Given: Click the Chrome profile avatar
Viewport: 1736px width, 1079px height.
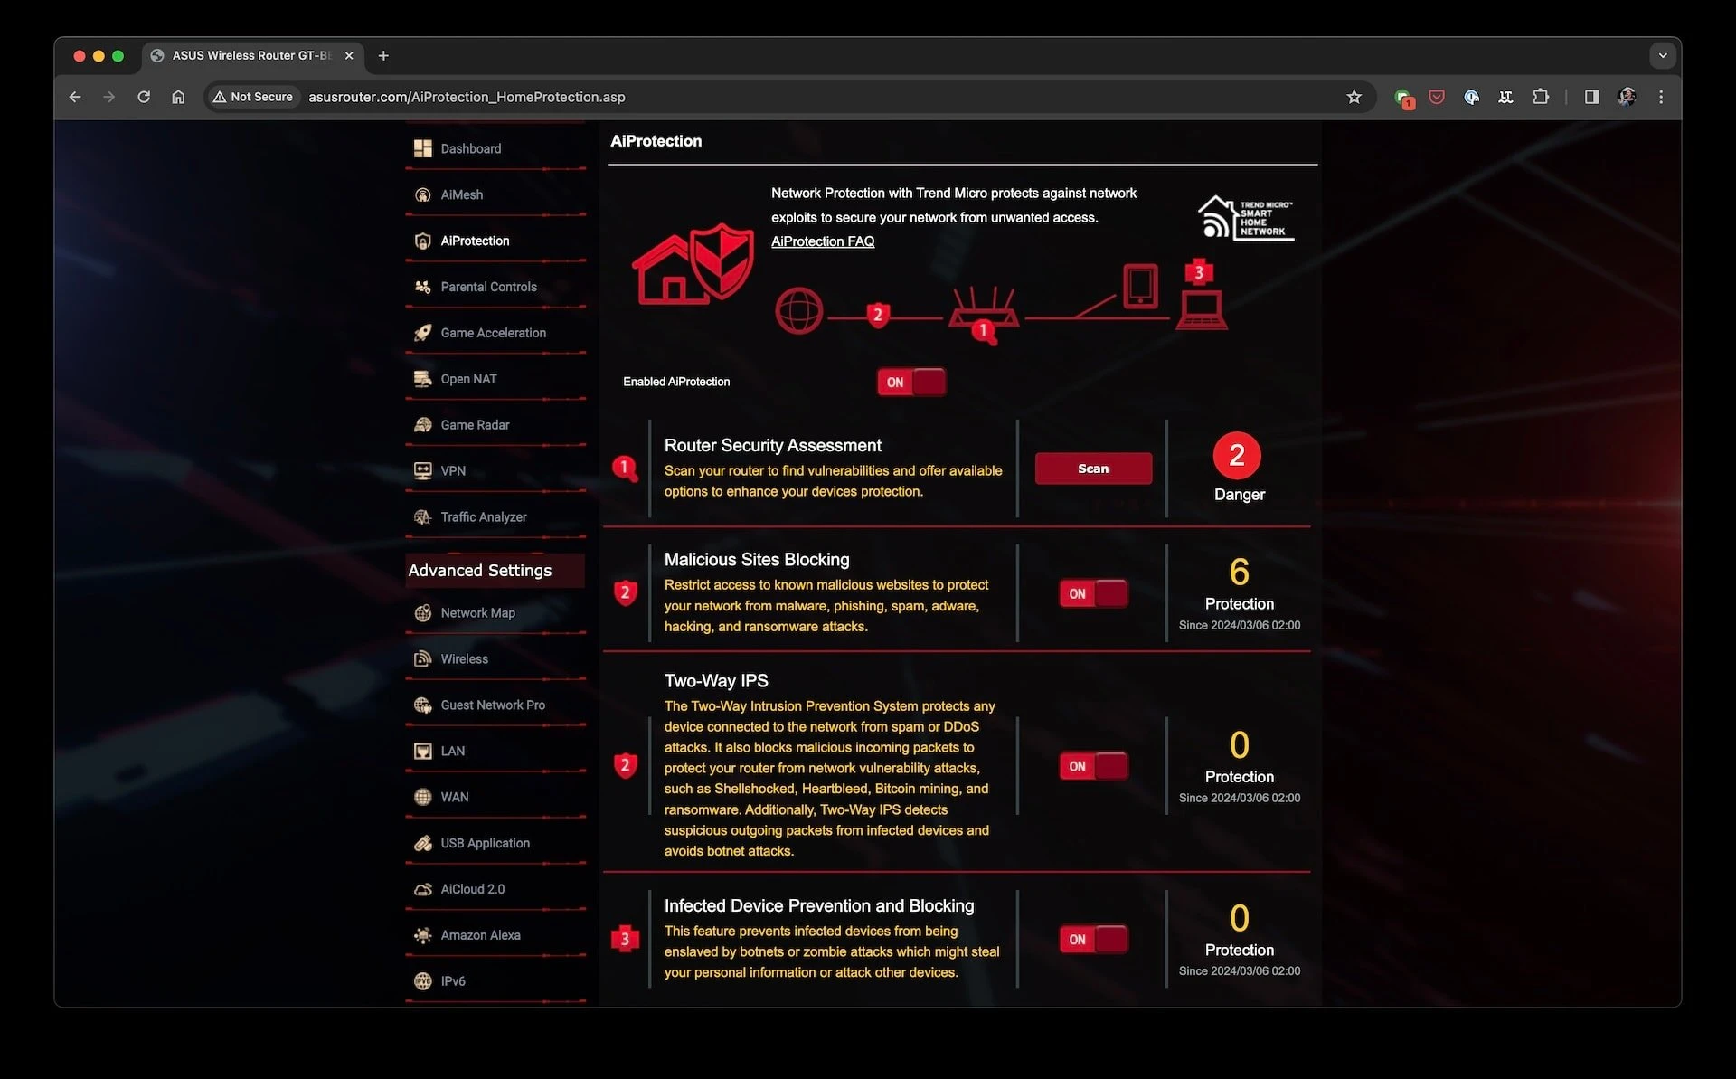Looking at the screenshot, I should coord(1627,97).
